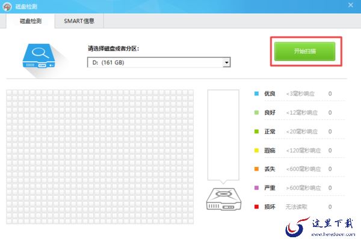Screen dimensions: 361x239
Task: Click the red 损坏 color swatch
Action: tap(256, 207)
